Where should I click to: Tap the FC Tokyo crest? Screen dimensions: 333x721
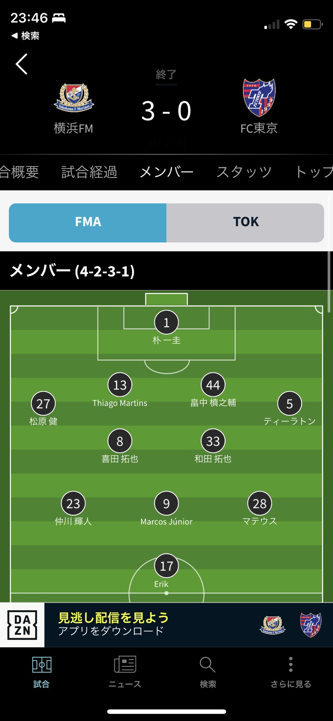pos(259,98)
